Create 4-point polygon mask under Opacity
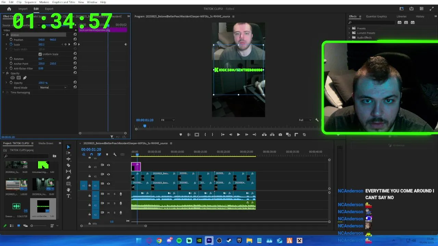 [18, 78]
